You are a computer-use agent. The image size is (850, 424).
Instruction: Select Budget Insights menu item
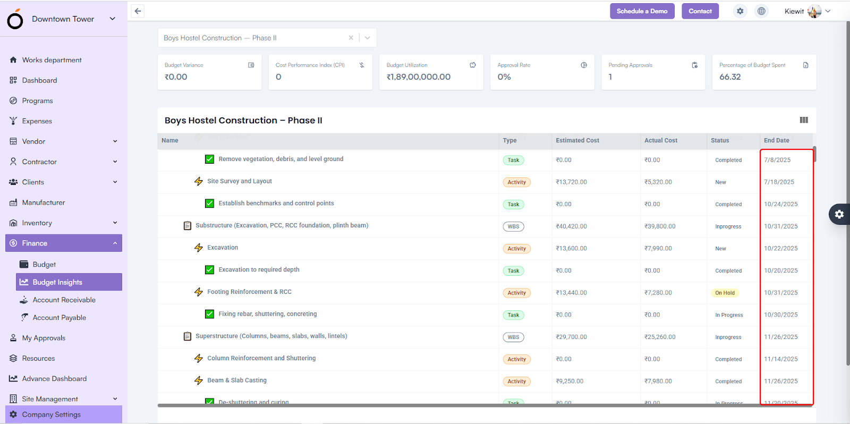pyautogui.click(x=69, y=282)
